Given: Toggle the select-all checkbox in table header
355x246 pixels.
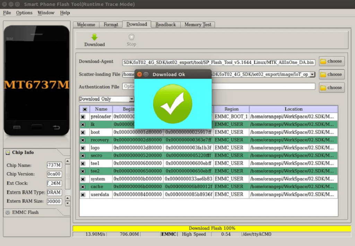Looking at the screenshot, I should click(x=85, y=109).
